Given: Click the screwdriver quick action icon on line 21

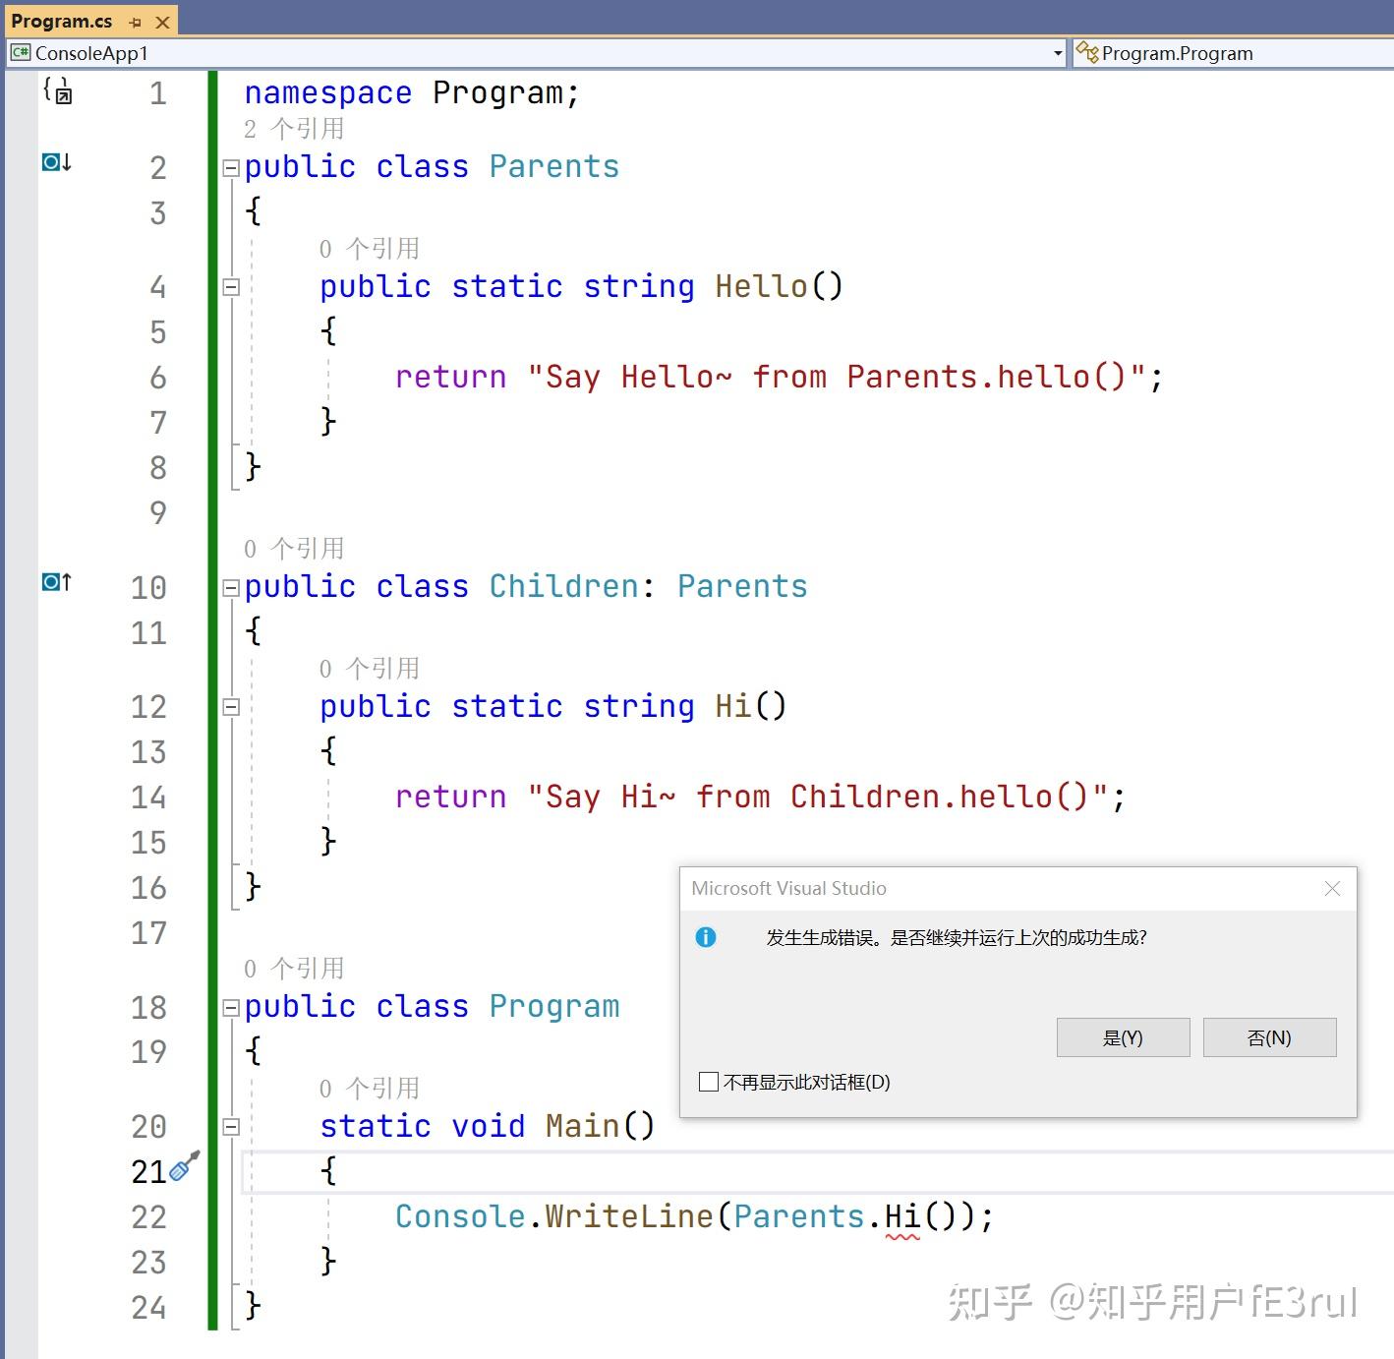Looking at the screenshot, I should tap(185, 1165).
